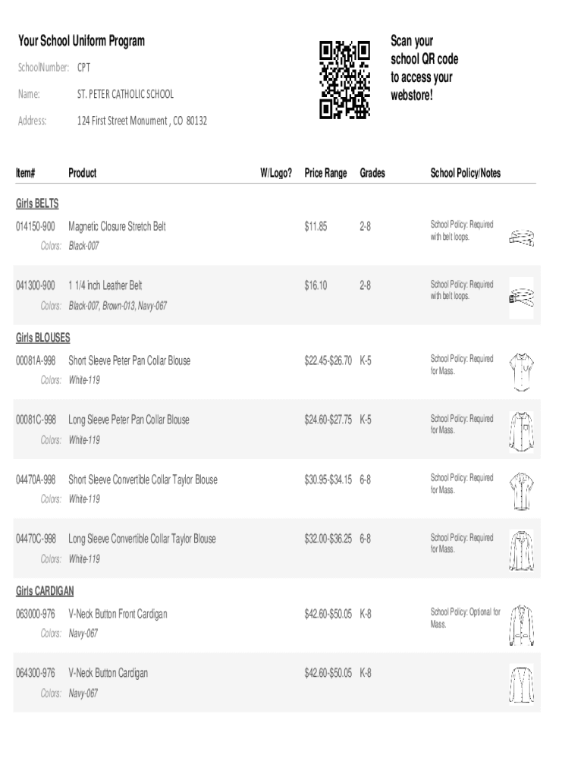Click the V-Neck Button Front Cardigan image
The image size is (584, 777).
coord(521,624)
